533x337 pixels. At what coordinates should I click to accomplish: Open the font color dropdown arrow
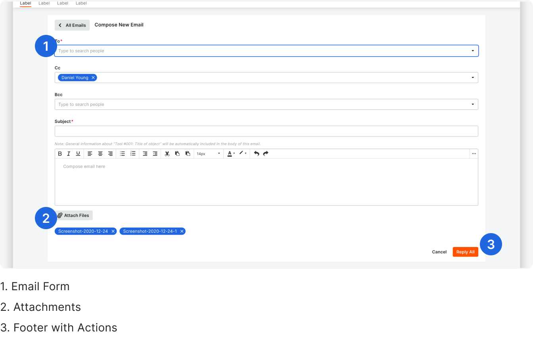coord(234,154)
